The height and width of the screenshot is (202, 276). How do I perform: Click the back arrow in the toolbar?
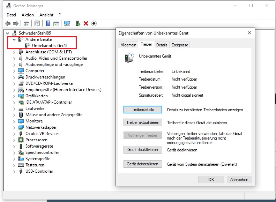point(8,23)
